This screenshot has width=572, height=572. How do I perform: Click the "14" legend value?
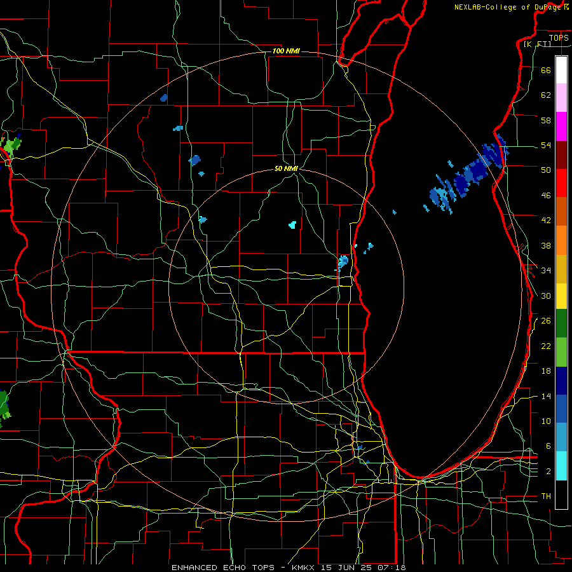tap(546, 396)
